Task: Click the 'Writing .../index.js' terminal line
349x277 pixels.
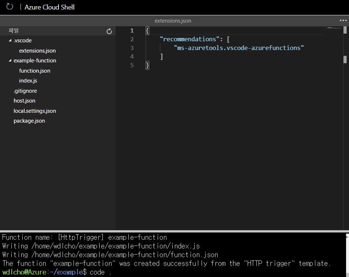Action: click(101, 246)
